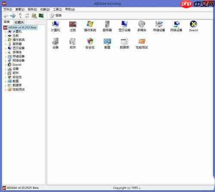This screenshot has width=215, height=192.
Task: Click the 报告 toolbar button
Action: (56, 15)
